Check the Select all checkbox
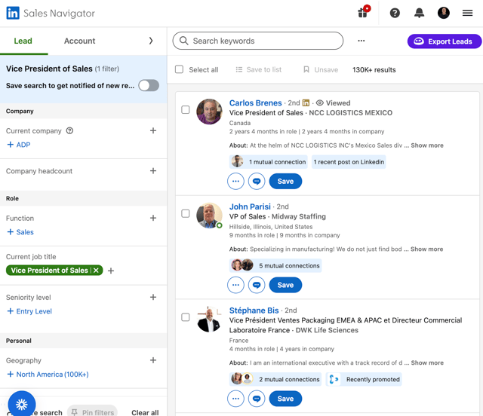The image size is (483, 416). coord(179,69)
